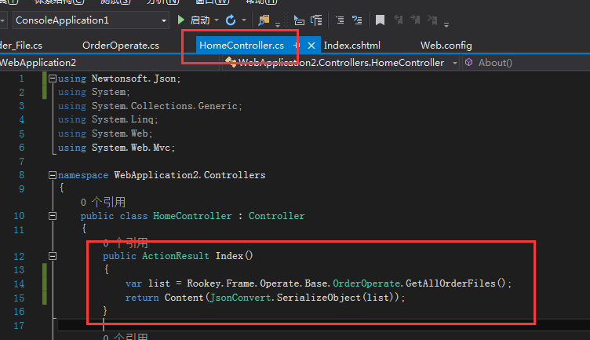Click JsonConvert on line 15

click(x=240, y=298)
